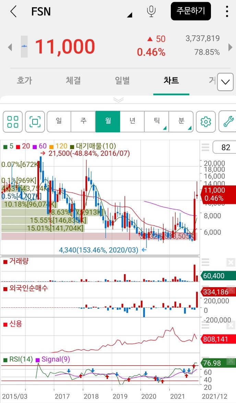236x403 pixels.
Task: Tap the 2015/03 date label on axis
Action: click(x=14, y=396)
